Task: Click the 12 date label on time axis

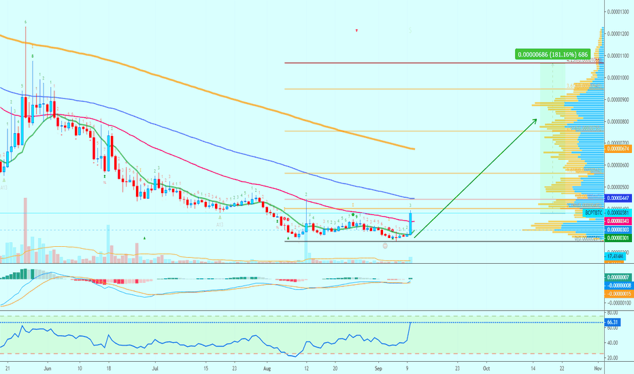Action: (307, 369)
